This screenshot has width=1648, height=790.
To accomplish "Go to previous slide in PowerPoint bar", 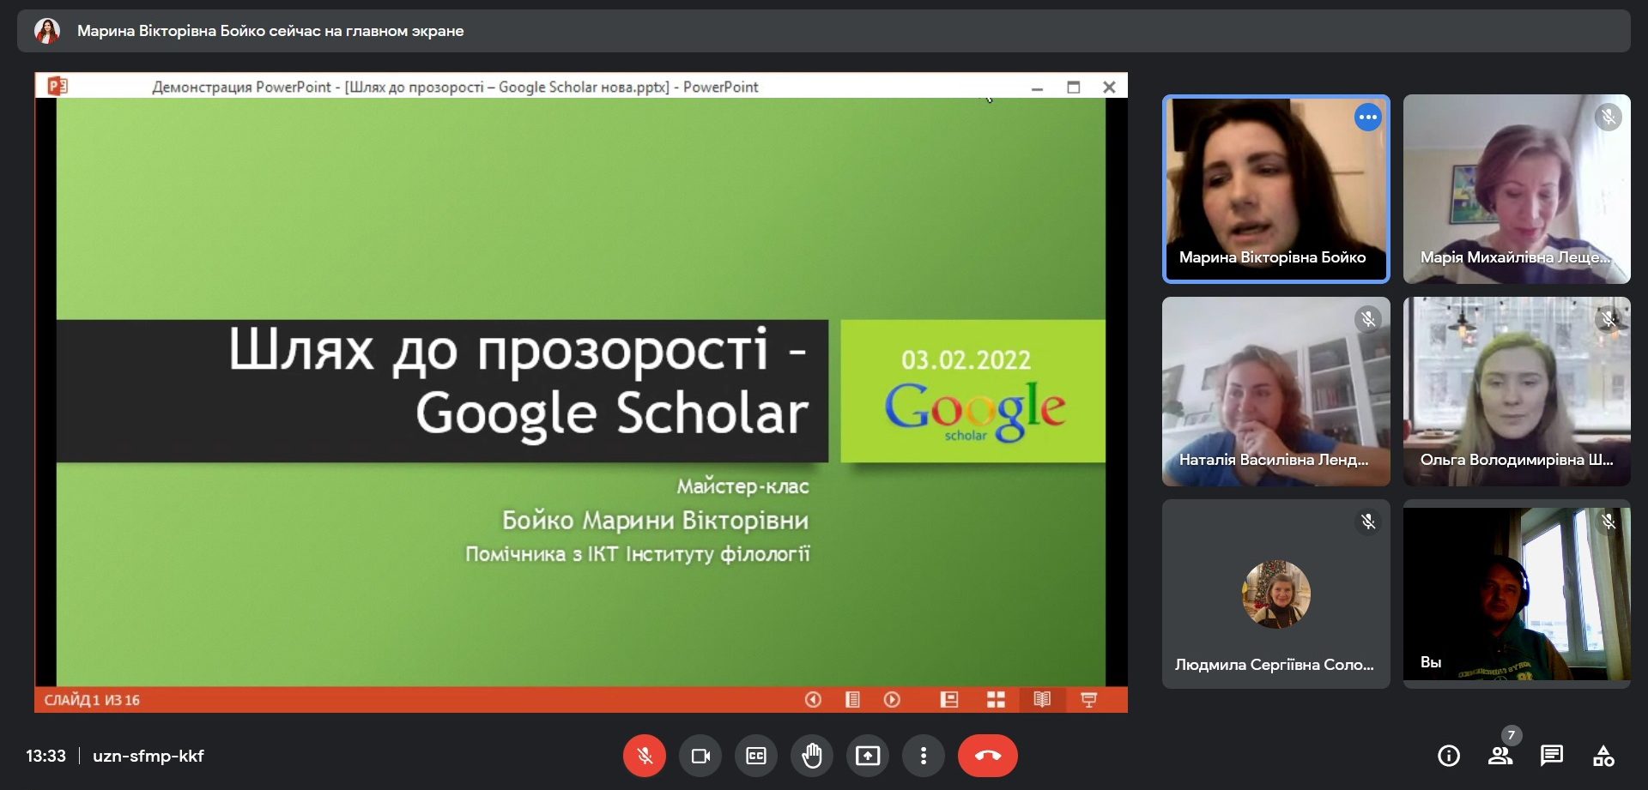I will [x=813, y=700].
